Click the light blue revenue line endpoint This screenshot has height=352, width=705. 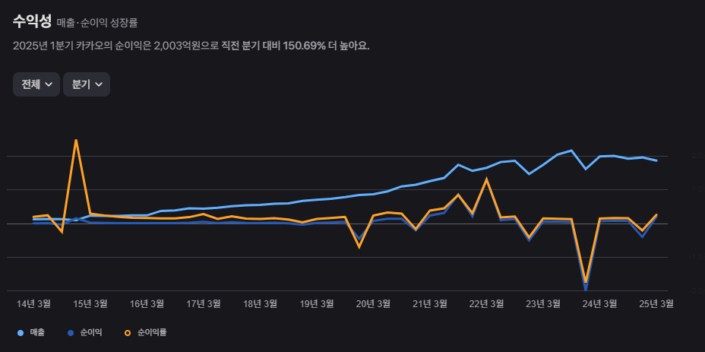(656, 160)
